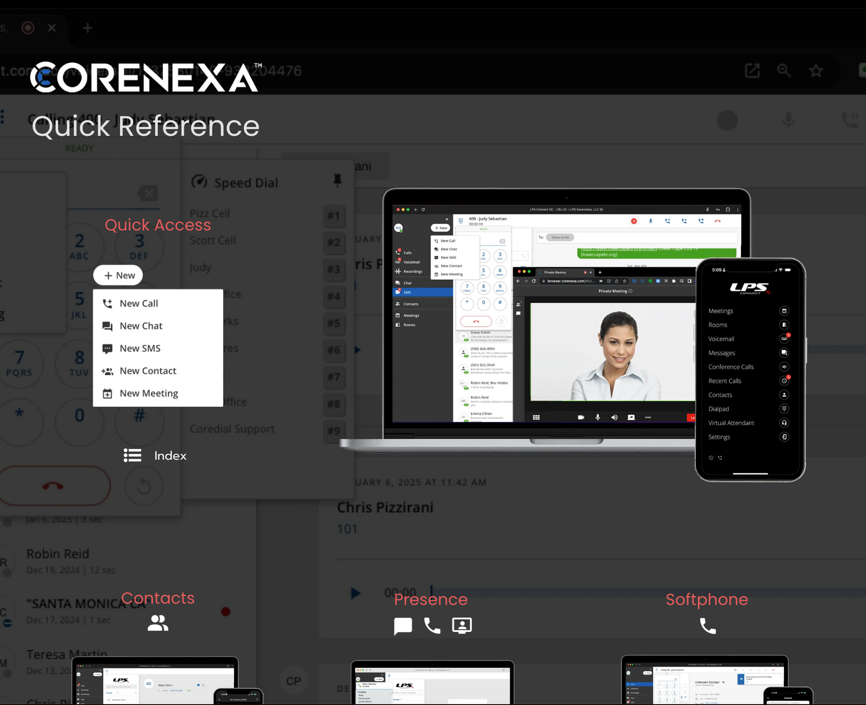Click the Presence phone handset icon

[432, 626]
